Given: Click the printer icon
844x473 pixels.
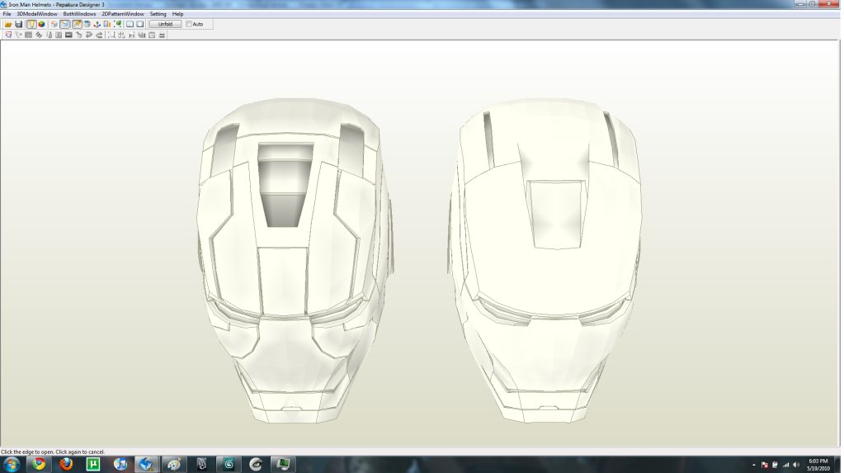Looking at the screenshot, I should point(162,35).
